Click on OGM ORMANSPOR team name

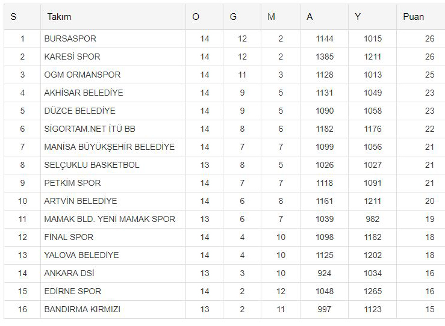click(x=82, y=75)
